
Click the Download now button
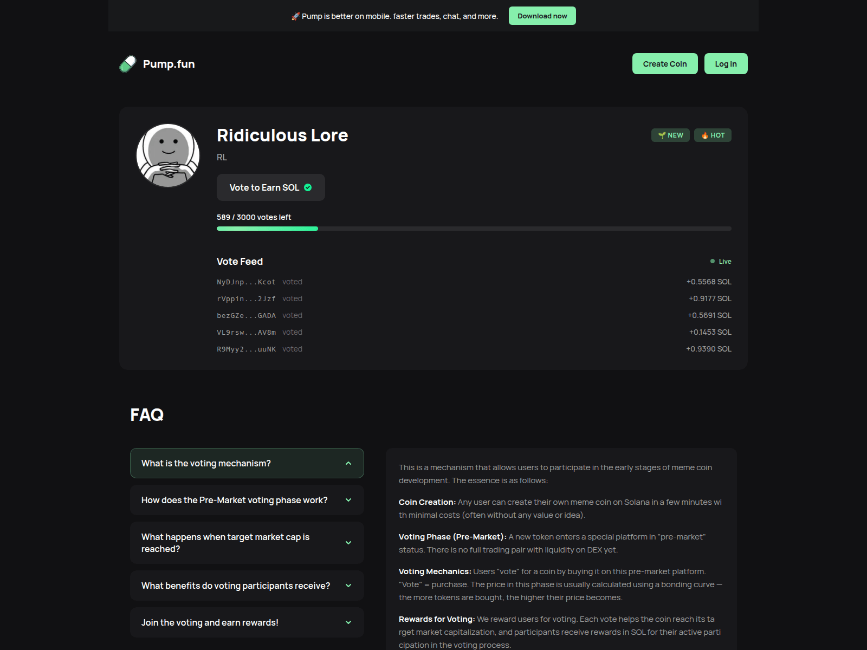pyautogui.click(x=542, y=16)
